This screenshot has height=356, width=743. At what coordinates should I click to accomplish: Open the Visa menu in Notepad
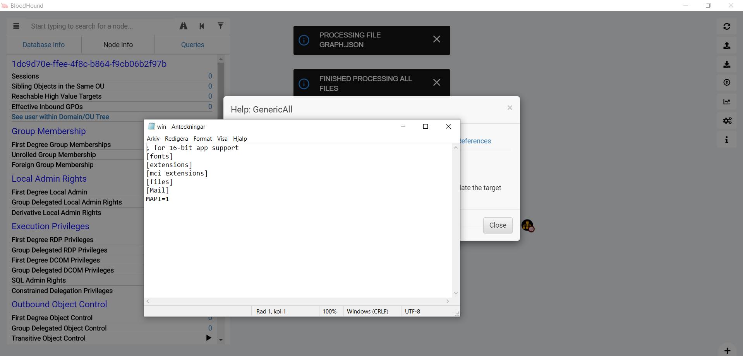pos(222,138)
